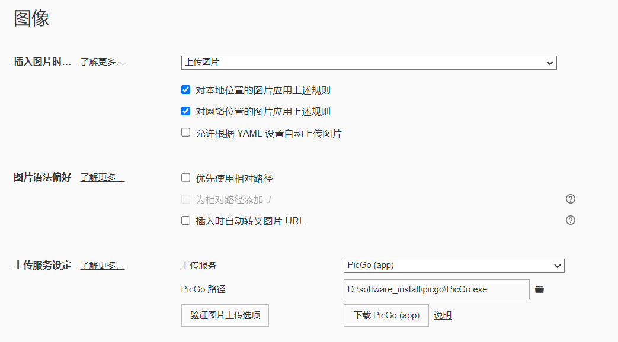Disable applying upload rules to network images
618x342 pixels.
tap(185, 111)
